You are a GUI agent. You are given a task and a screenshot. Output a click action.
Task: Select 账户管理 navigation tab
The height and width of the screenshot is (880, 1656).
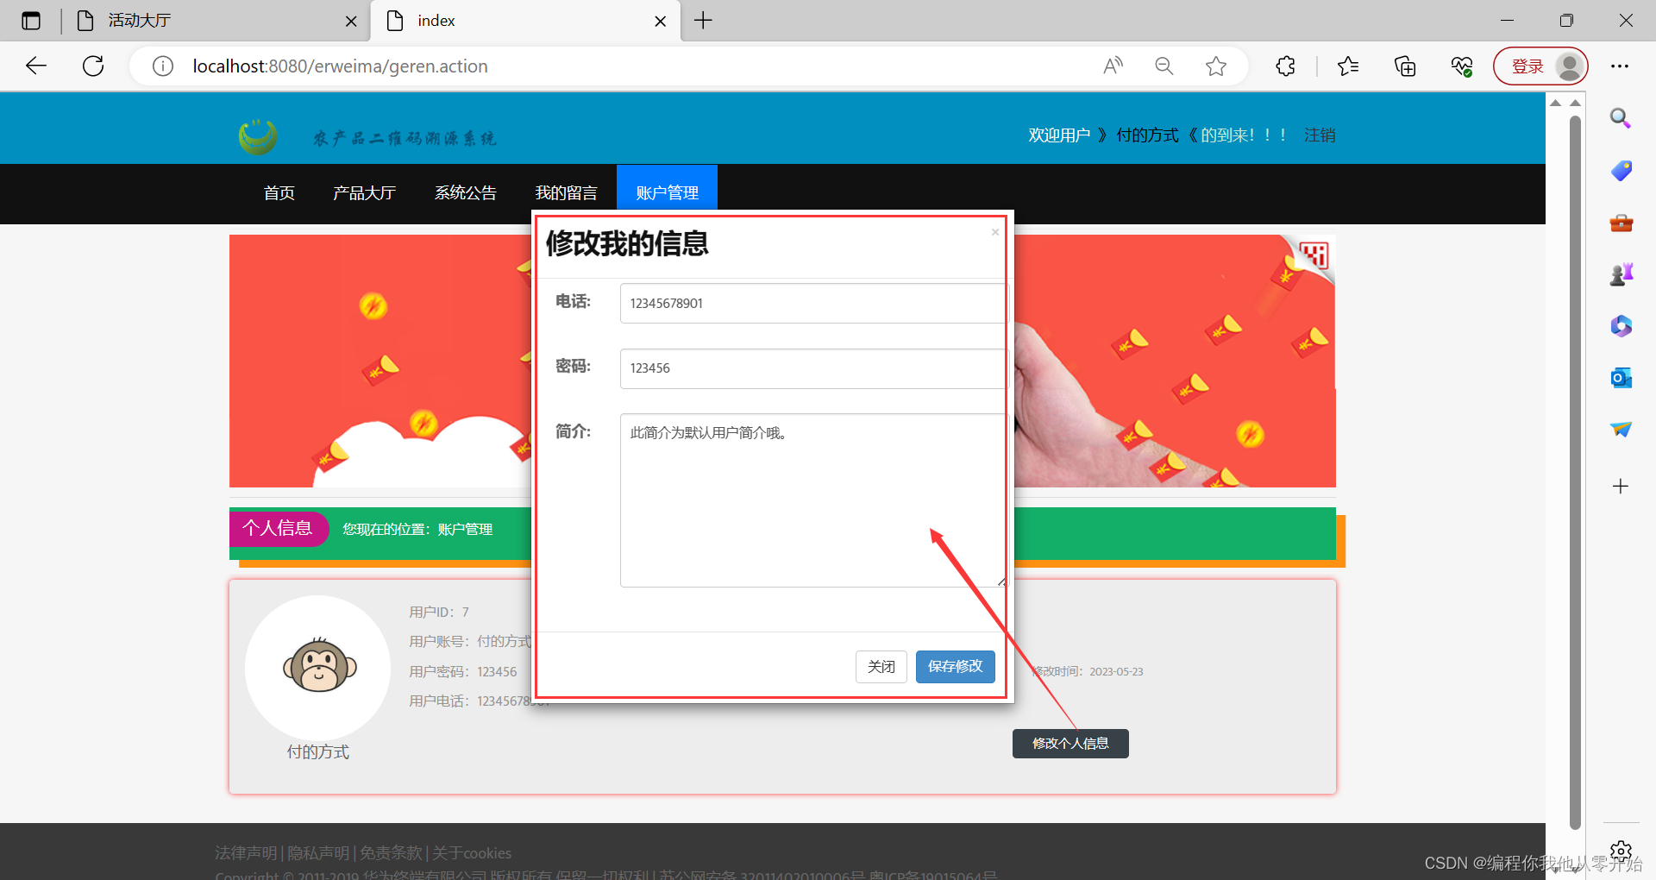click(x=667, y=188)
